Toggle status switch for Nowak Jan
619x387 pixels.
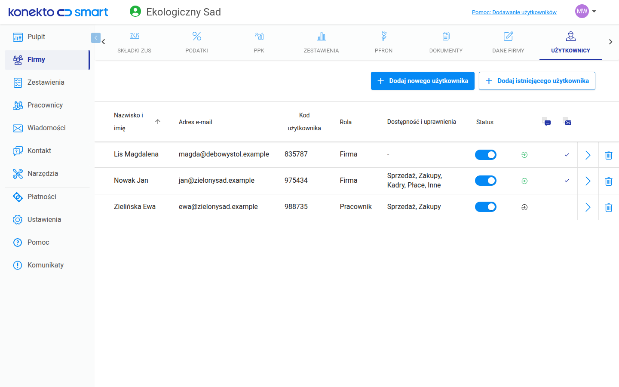pos(486,181)
